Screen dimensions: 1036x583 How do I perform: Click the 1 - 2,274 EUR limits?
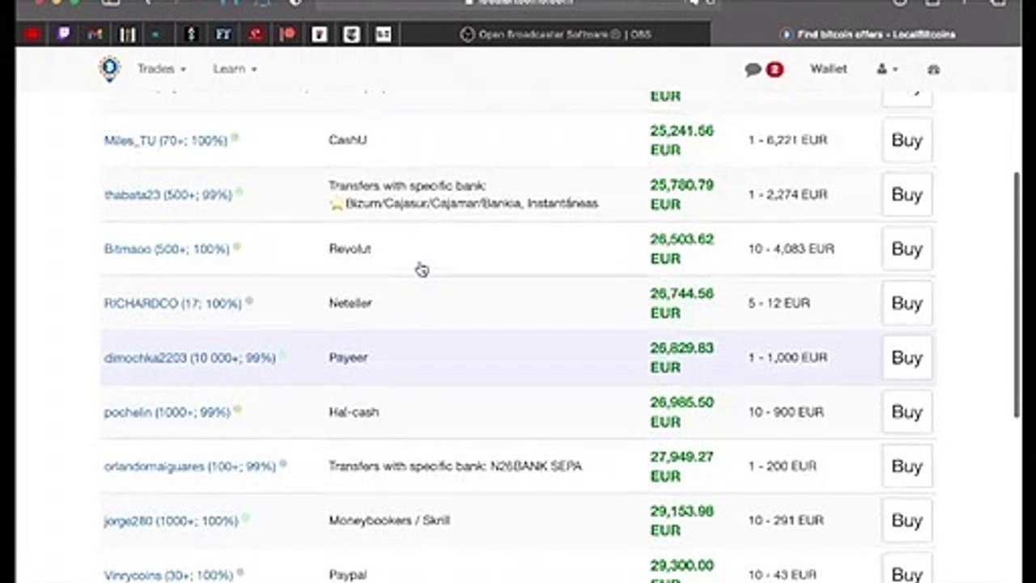click(788, 194)
